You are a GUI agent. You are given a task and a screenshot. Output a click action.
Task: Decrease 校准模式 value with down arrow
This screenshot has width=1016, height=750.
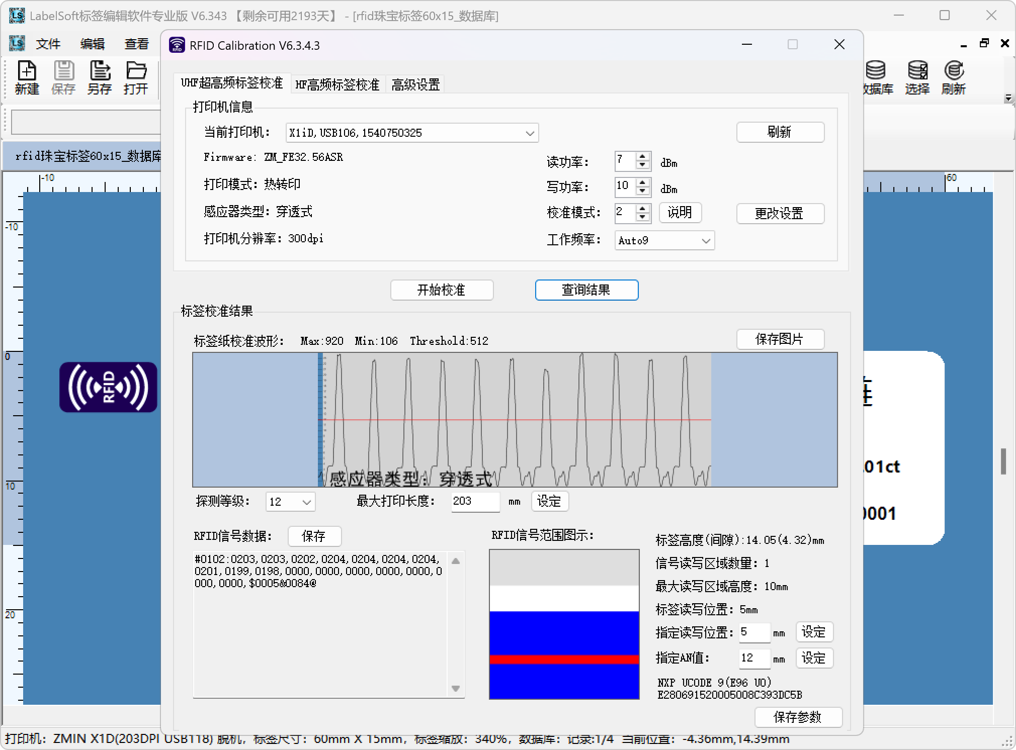[x=642, y=217]
